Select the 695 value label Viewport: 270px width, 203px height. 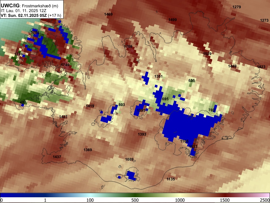165,99
